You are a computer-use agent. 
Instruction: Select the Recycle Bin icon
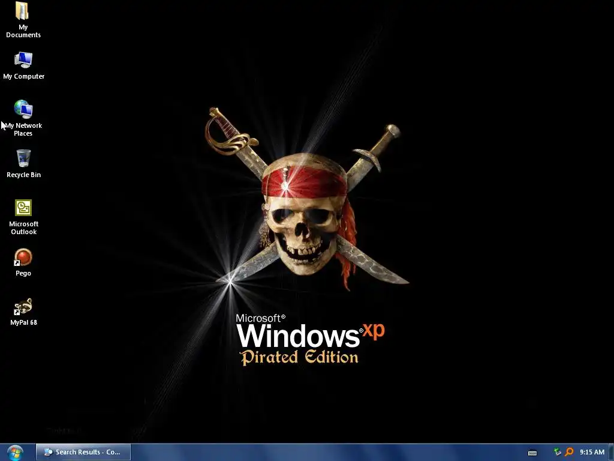23,158
